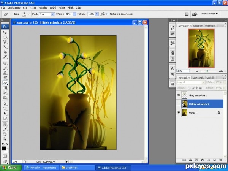Screen dimensions: 228x171
Task: Hide the 'réteg 1 másolata 2' layer
Action: (179, 95)
